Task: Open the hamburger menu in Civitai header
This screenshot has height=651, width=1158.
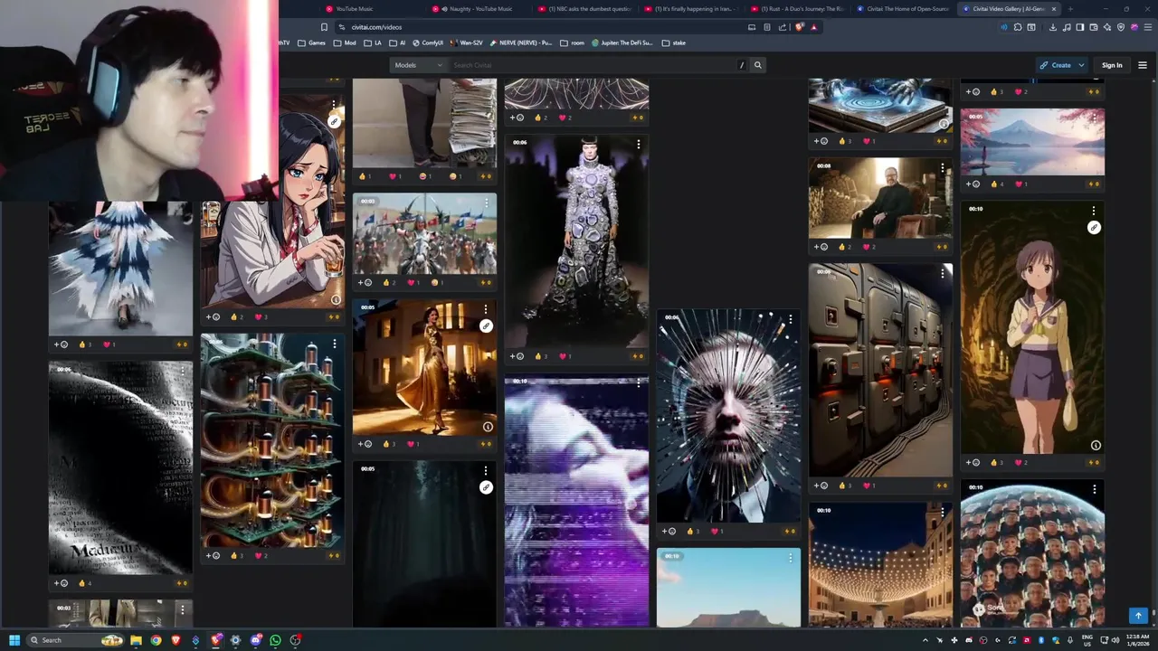Action: (1142, 65)
